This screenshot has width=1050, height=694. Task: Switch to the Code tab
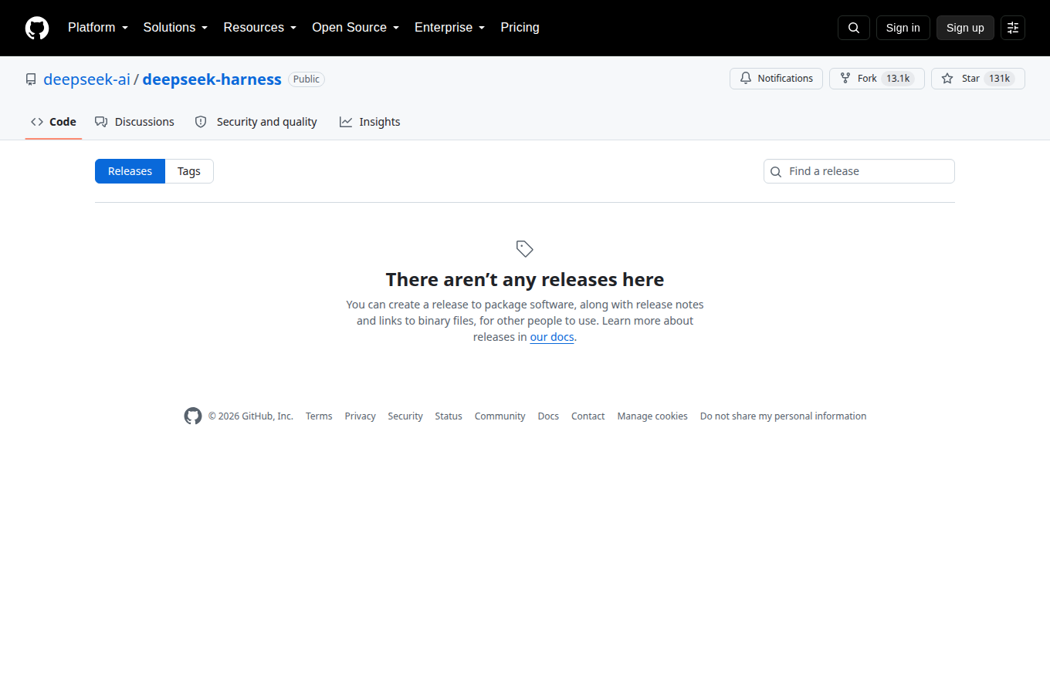point(53,122)
